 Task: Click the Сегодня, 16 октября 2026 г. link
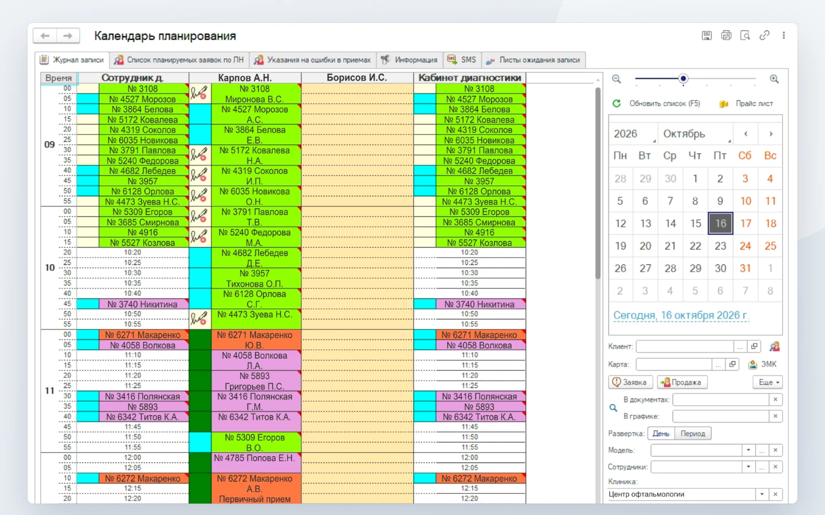(681, 315)
